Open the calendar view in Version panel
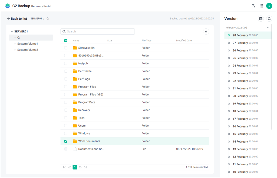The height and width of the screenshot is (178, 277). (261, 19)
